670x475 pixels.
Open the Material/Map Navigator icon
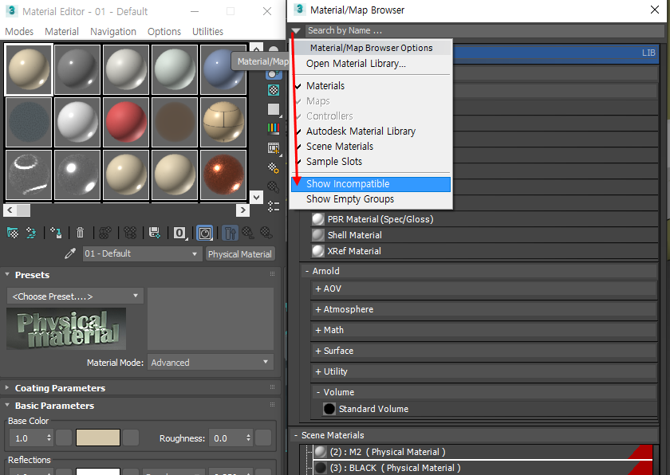click(x=274, y=206)
